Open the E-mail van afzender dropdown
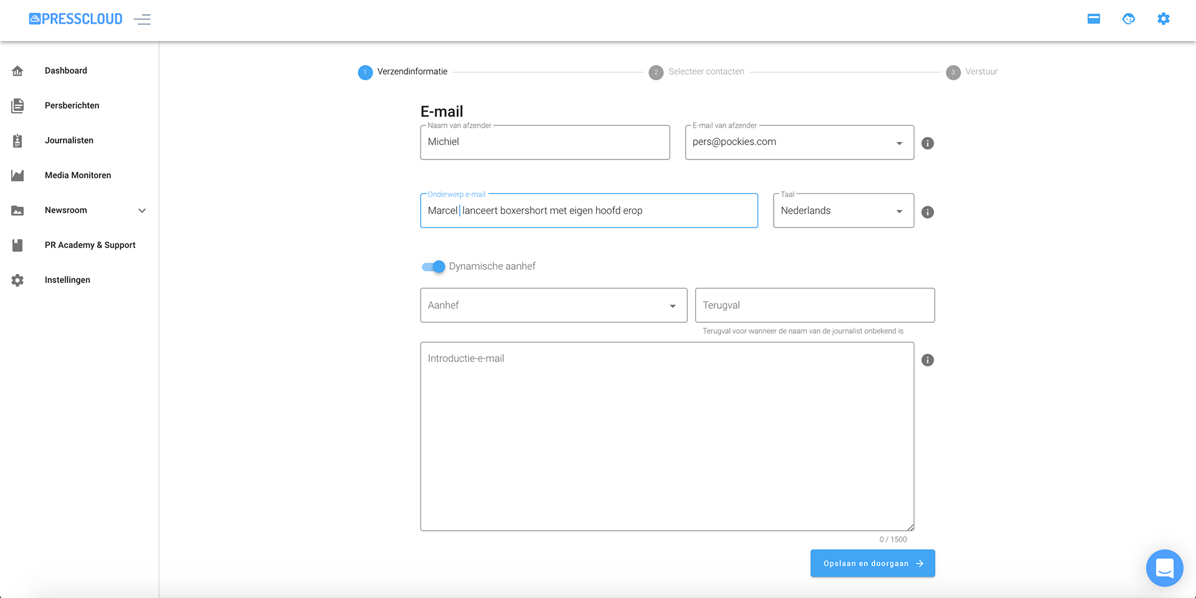Viewport: 1196px width, 598px height. (x=799, y=143)
